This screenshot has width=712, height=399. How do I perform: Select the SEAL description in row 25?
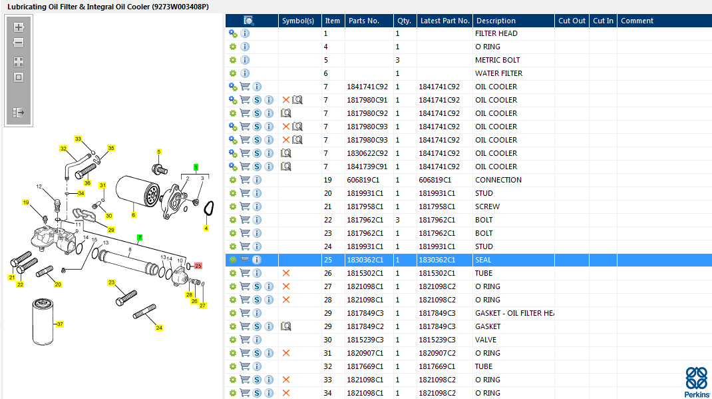[483, 260]
